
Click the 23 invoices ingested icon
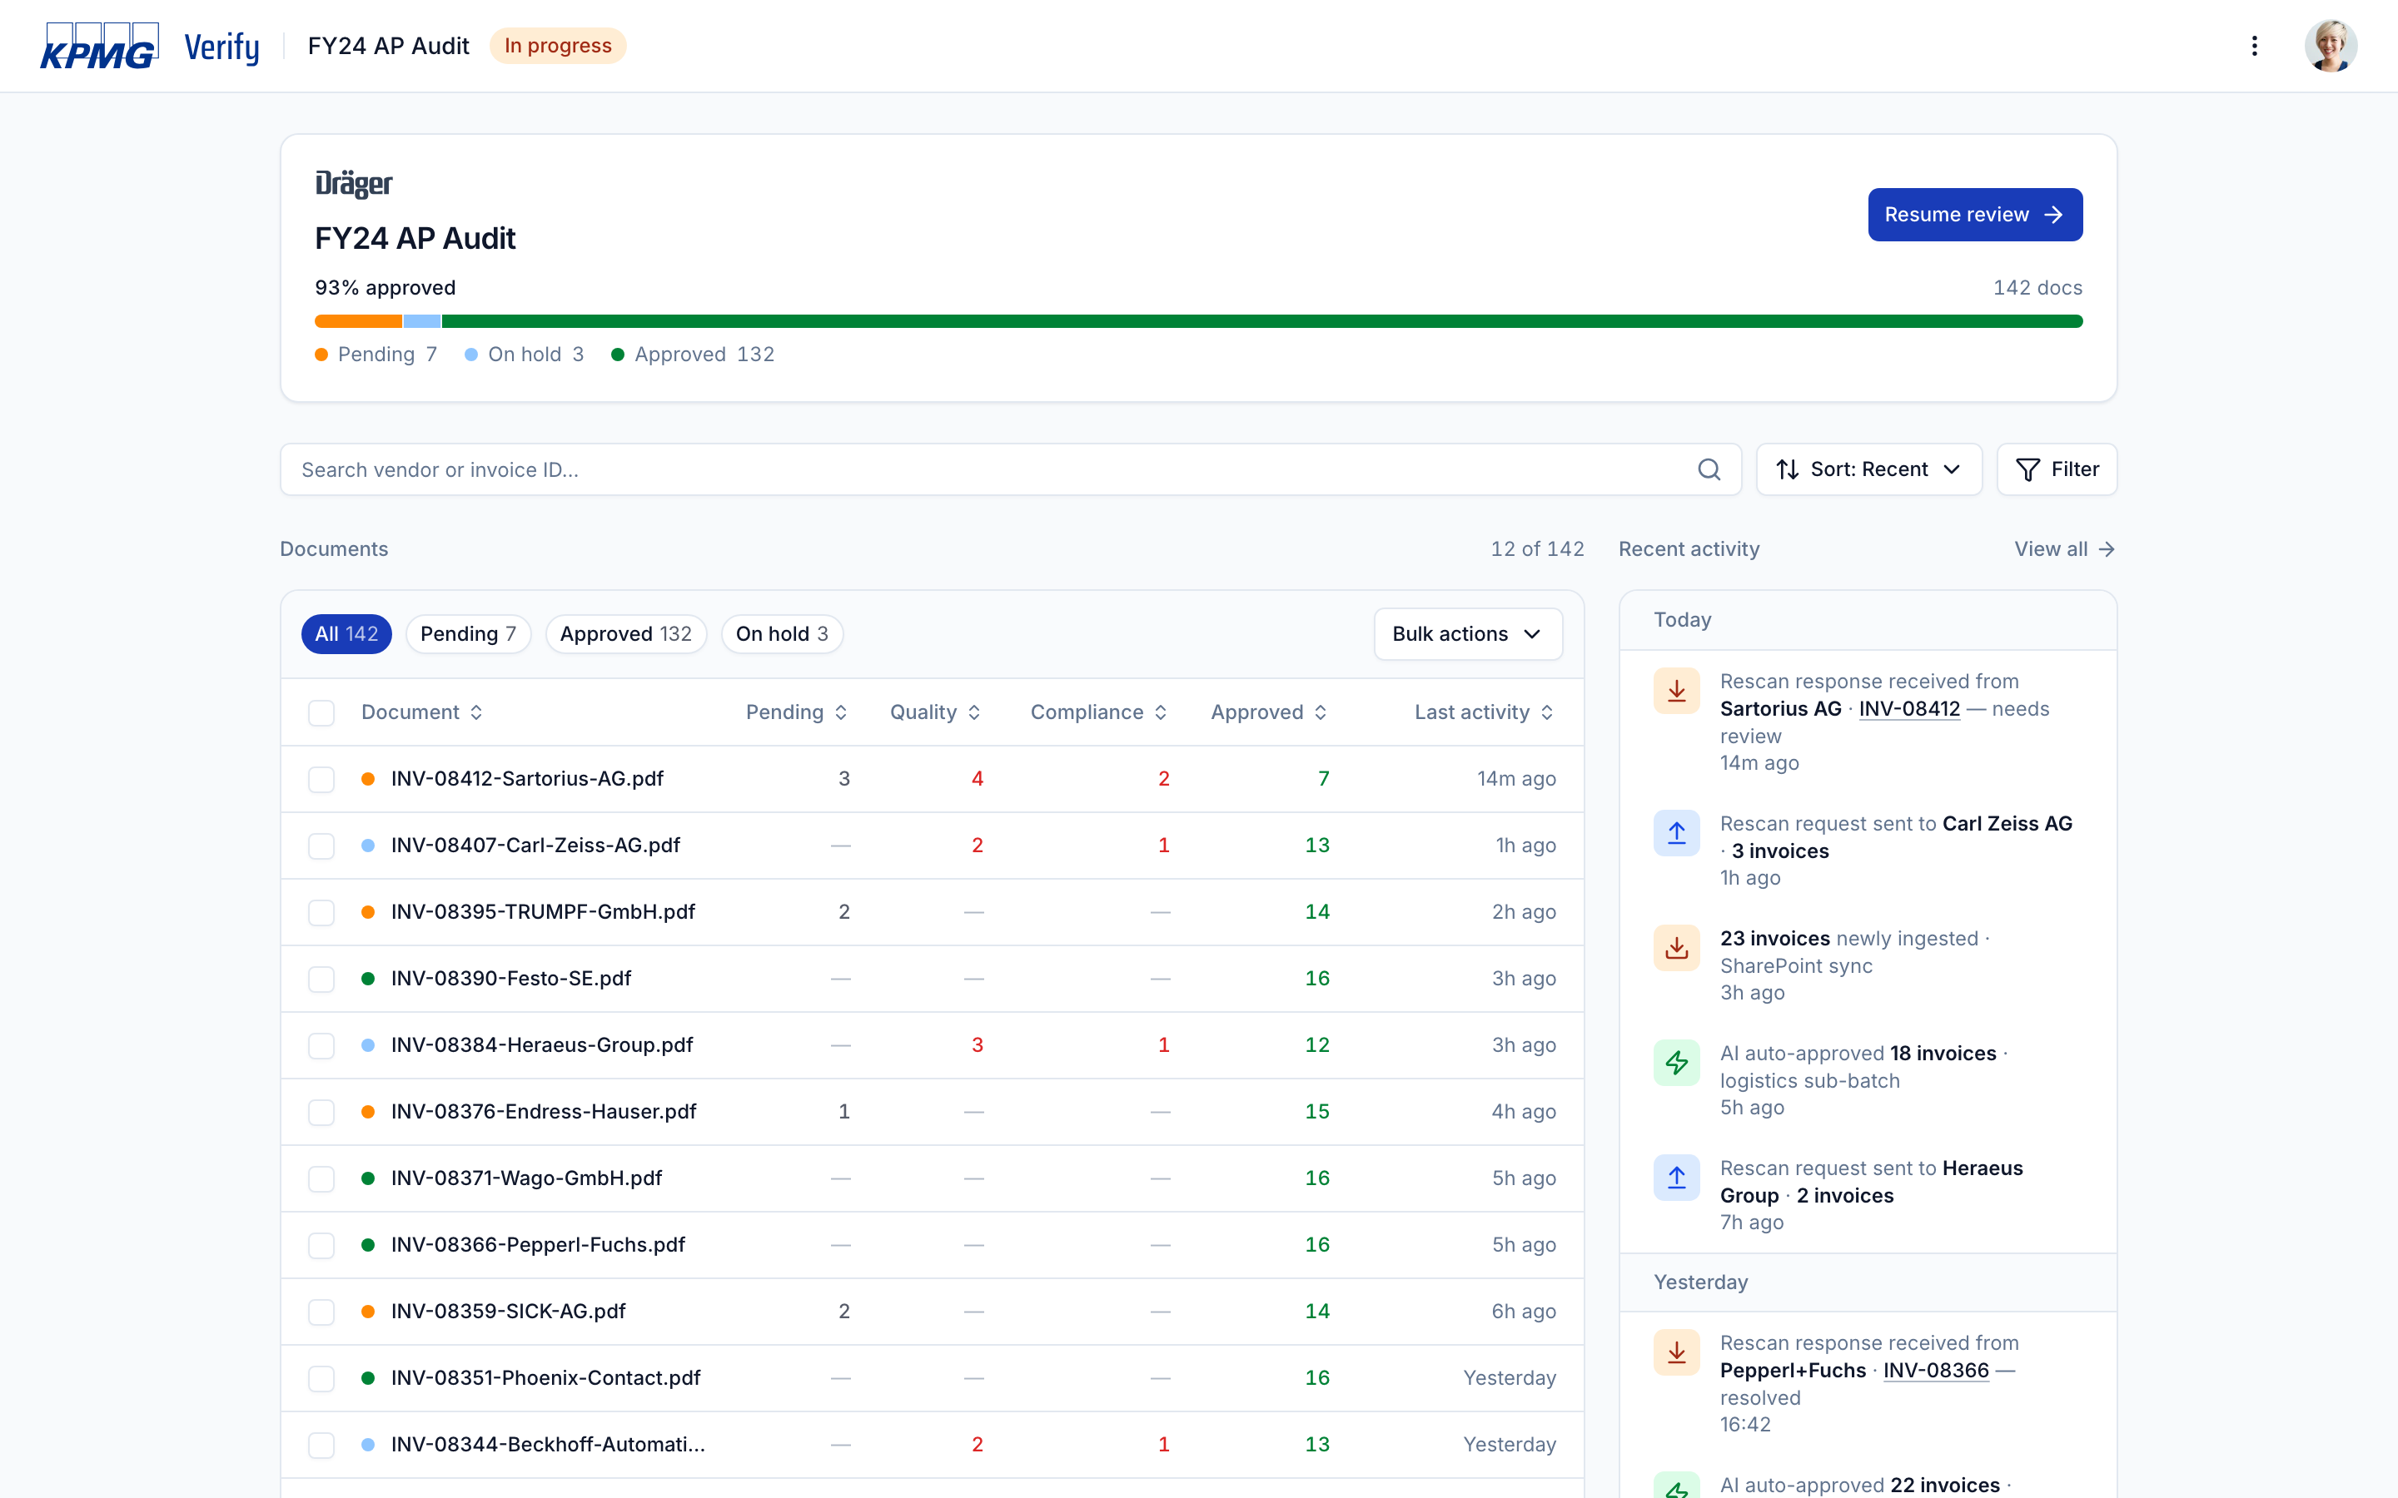(1677, 948)
